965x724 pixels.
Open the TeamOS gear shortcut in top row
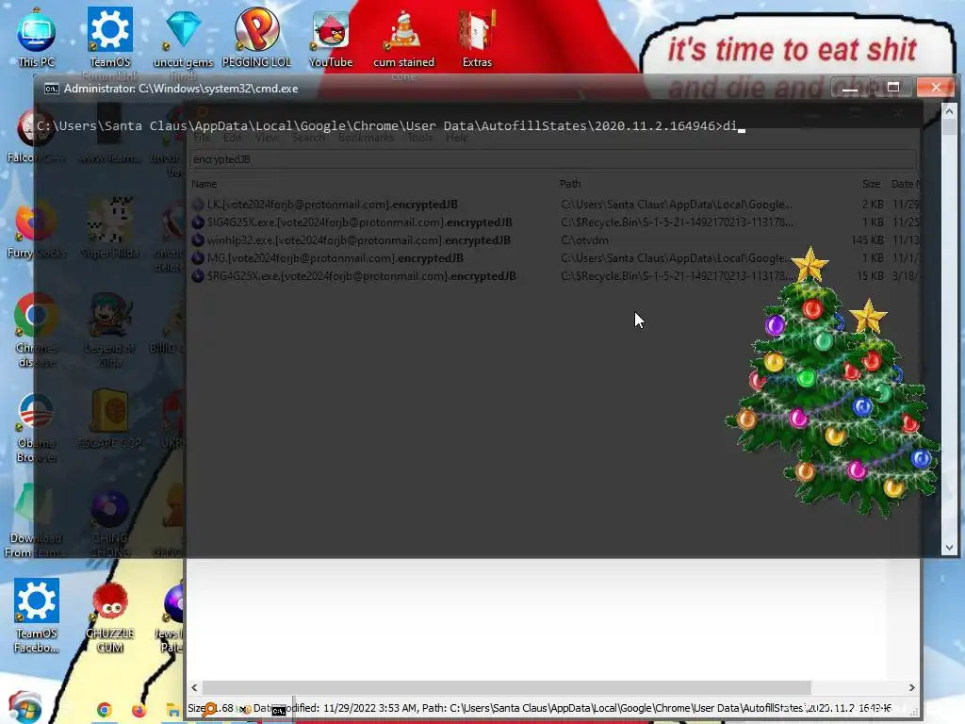[x=109, y=38]
